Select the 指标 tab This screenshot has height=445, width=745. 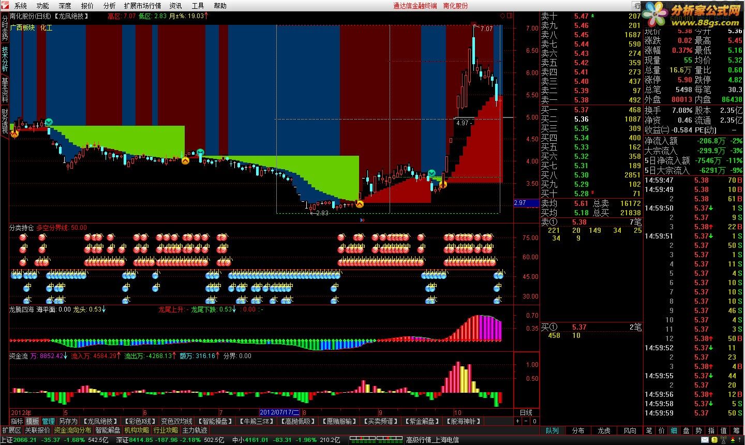pos(17,422)
